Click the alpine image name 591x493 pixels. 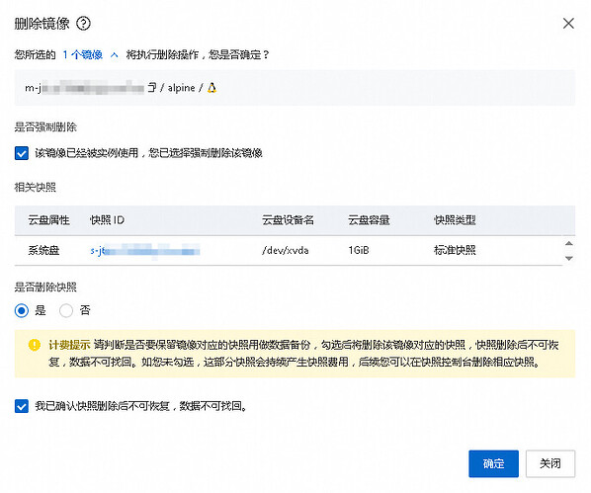(x=181, y=88)
